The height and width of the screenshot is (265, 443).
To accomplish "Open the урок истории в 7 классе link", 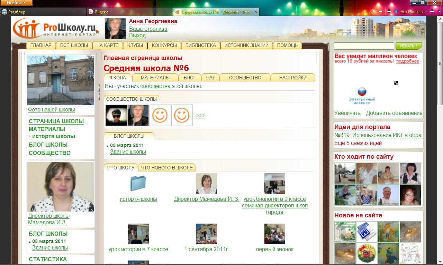I will (138, 249).
